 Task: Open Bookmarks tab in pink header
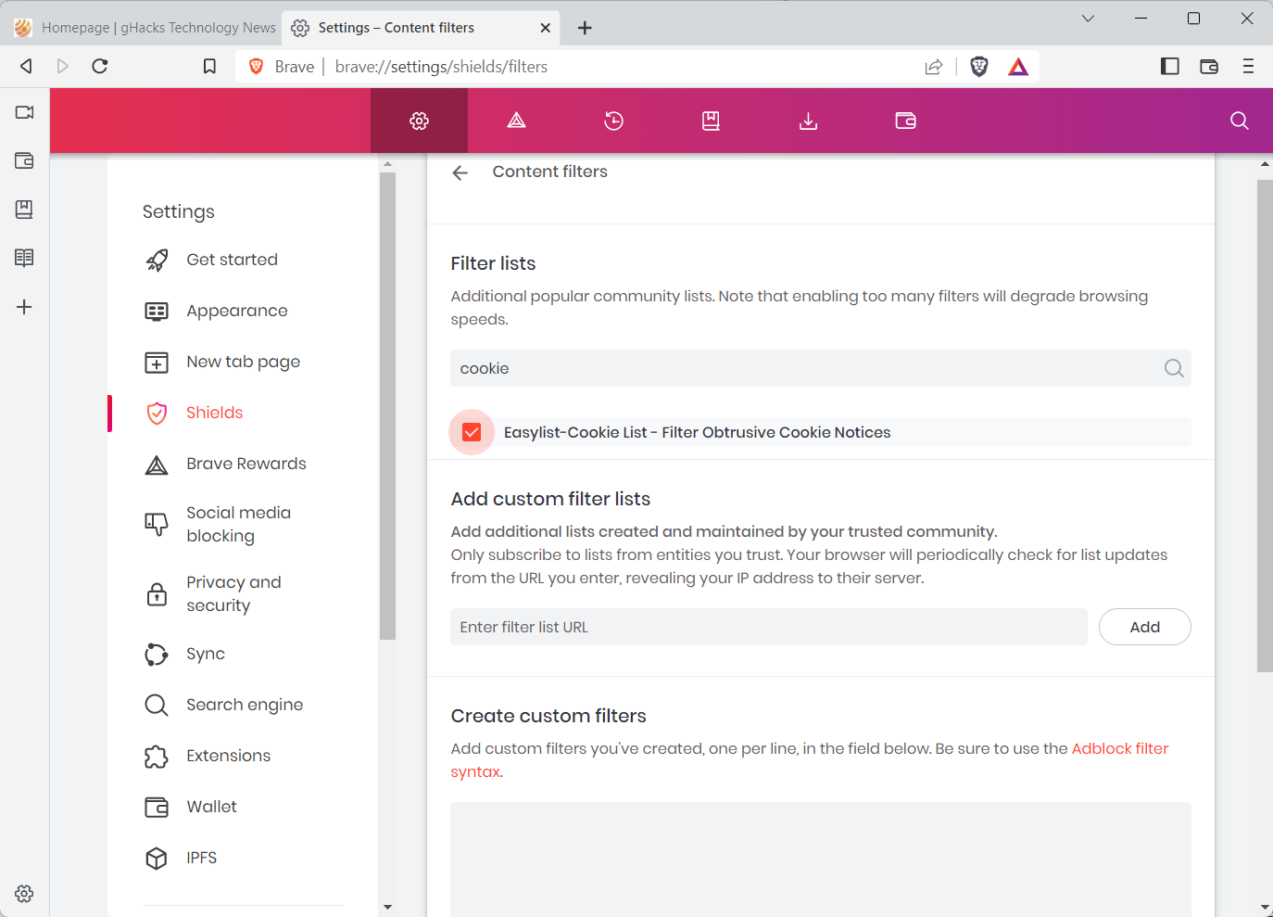coord(711,121)
